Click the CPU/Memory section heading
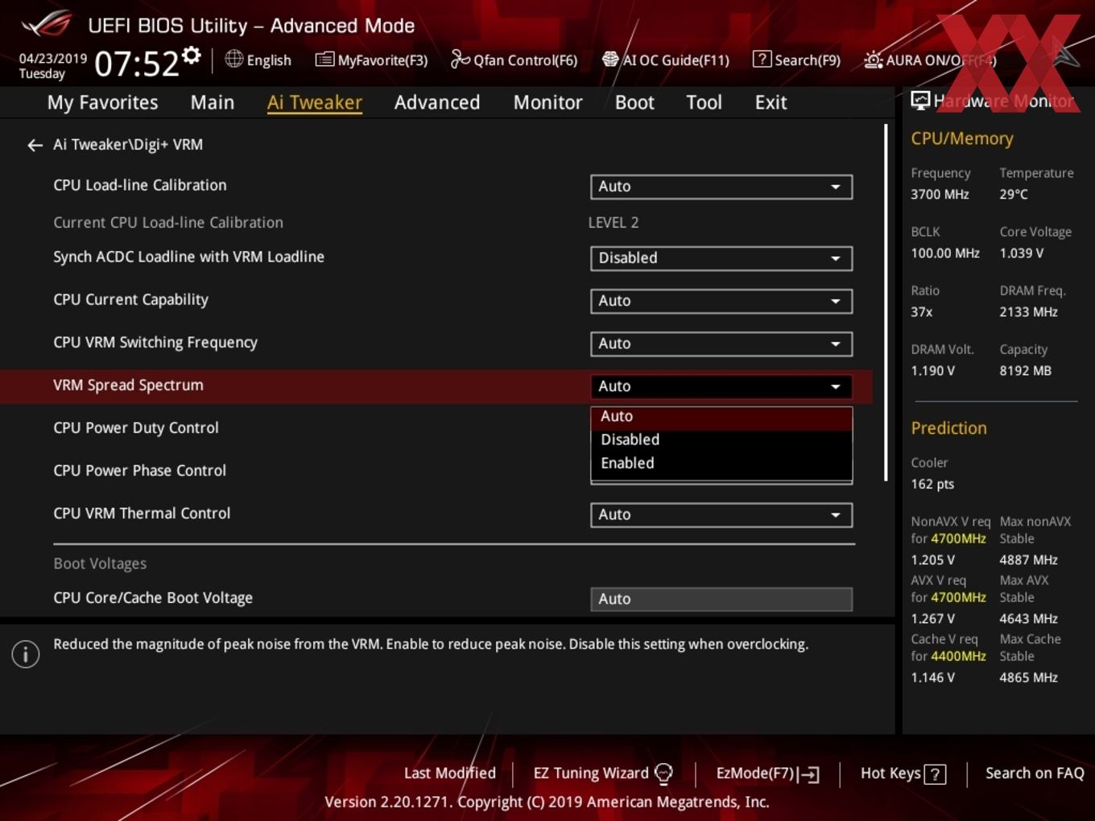 (x=961, y=138)
